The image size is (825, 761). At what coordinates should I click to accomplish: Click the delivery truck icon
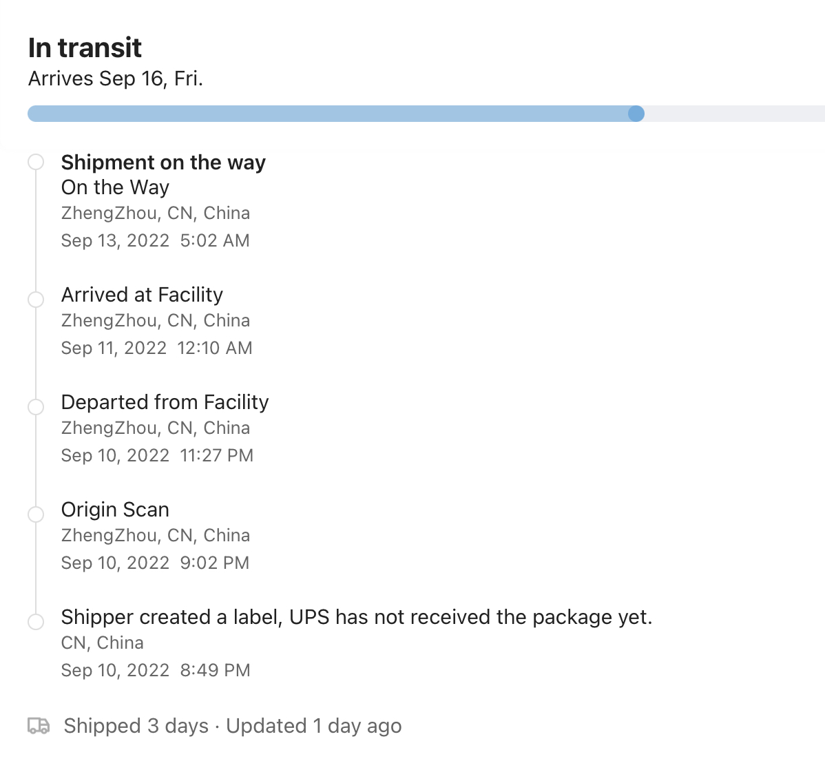click(x=39, y=726)
